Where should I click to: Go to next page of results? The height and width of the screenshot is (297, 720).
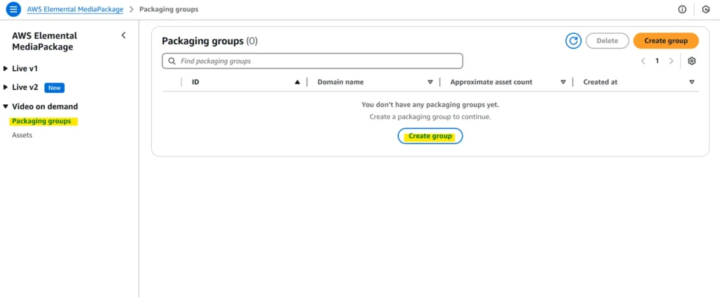tap(671, 61)
